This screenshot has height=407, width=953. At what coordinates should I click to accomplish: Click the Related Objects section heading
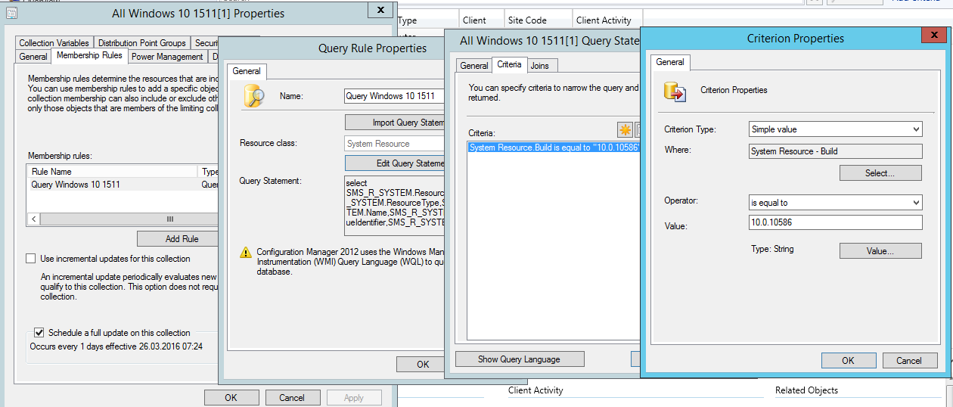806,390
